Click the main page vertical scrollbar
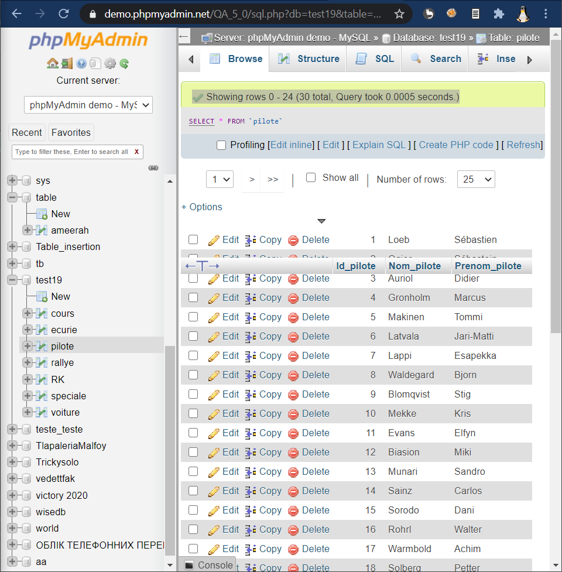The height and width of the screenshot is (572, 562). coord(556,186)
